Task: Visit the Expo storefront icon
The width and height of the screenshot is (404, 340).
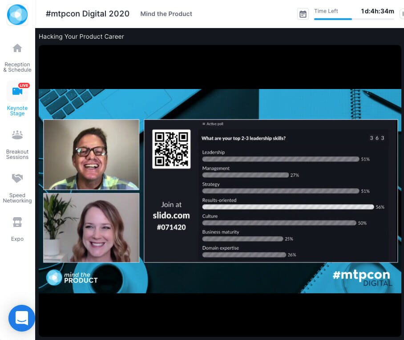Action: pos(17,222)
